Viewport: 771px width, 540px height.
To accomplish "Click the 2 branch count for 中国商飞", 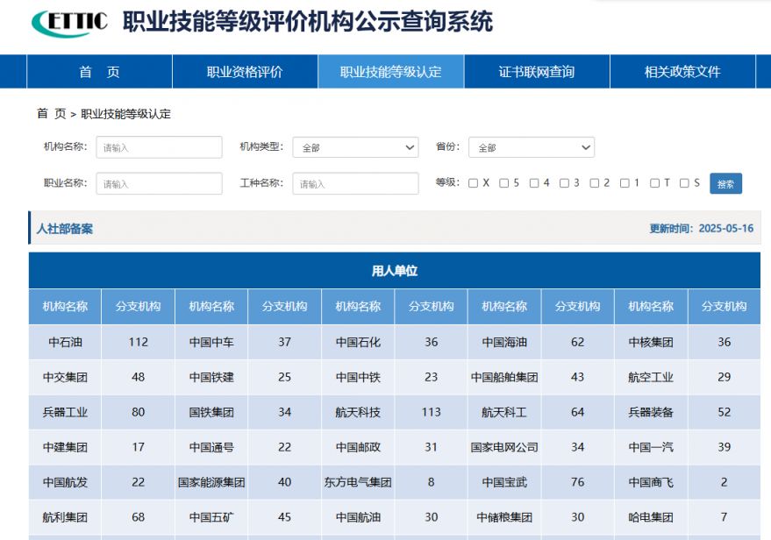I will 725,482.
